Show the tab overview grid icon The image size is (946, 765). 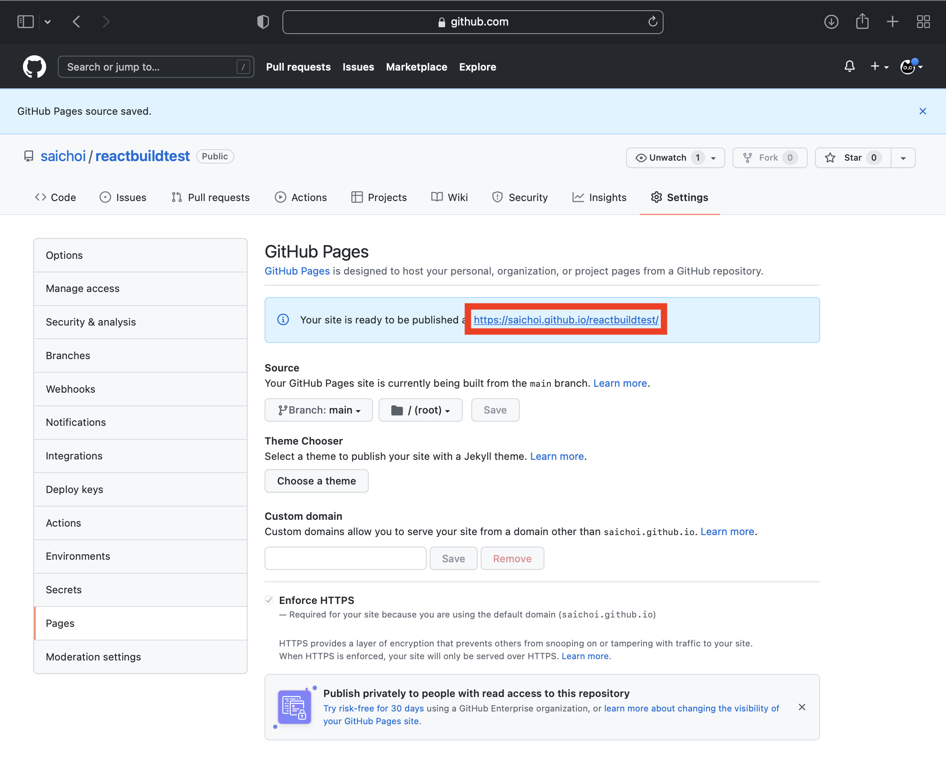pos(923,22)
